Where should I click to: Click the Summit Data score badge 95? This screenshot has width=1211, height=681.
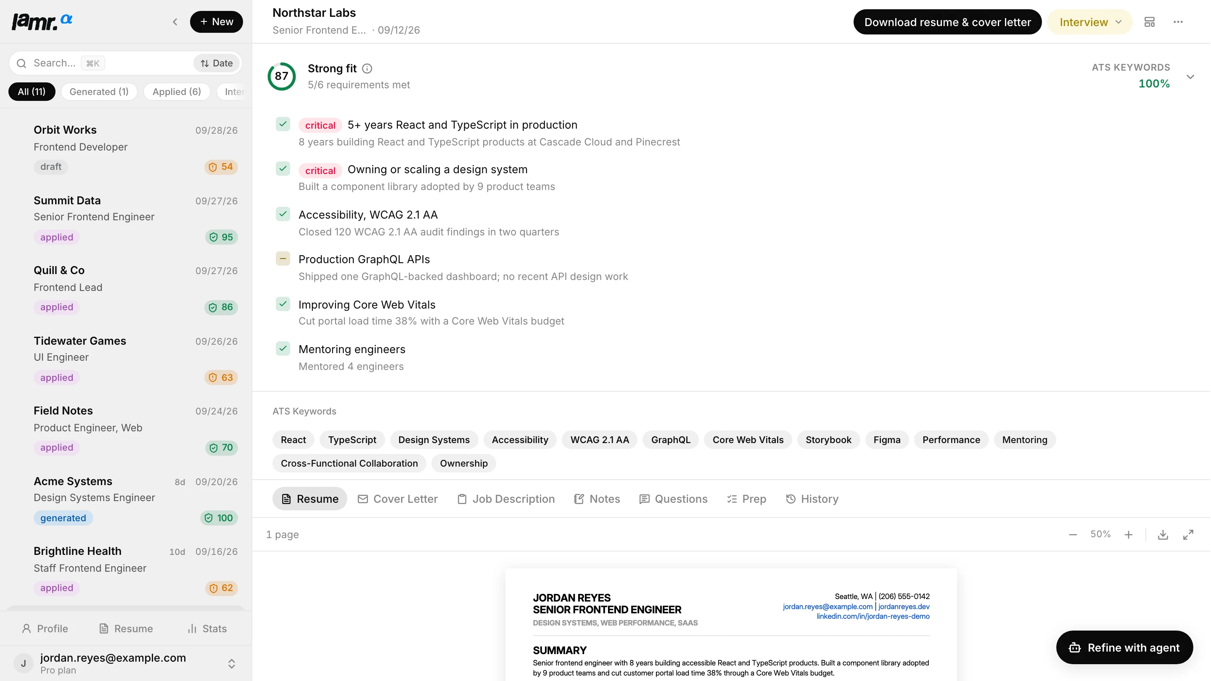point(221,237)
